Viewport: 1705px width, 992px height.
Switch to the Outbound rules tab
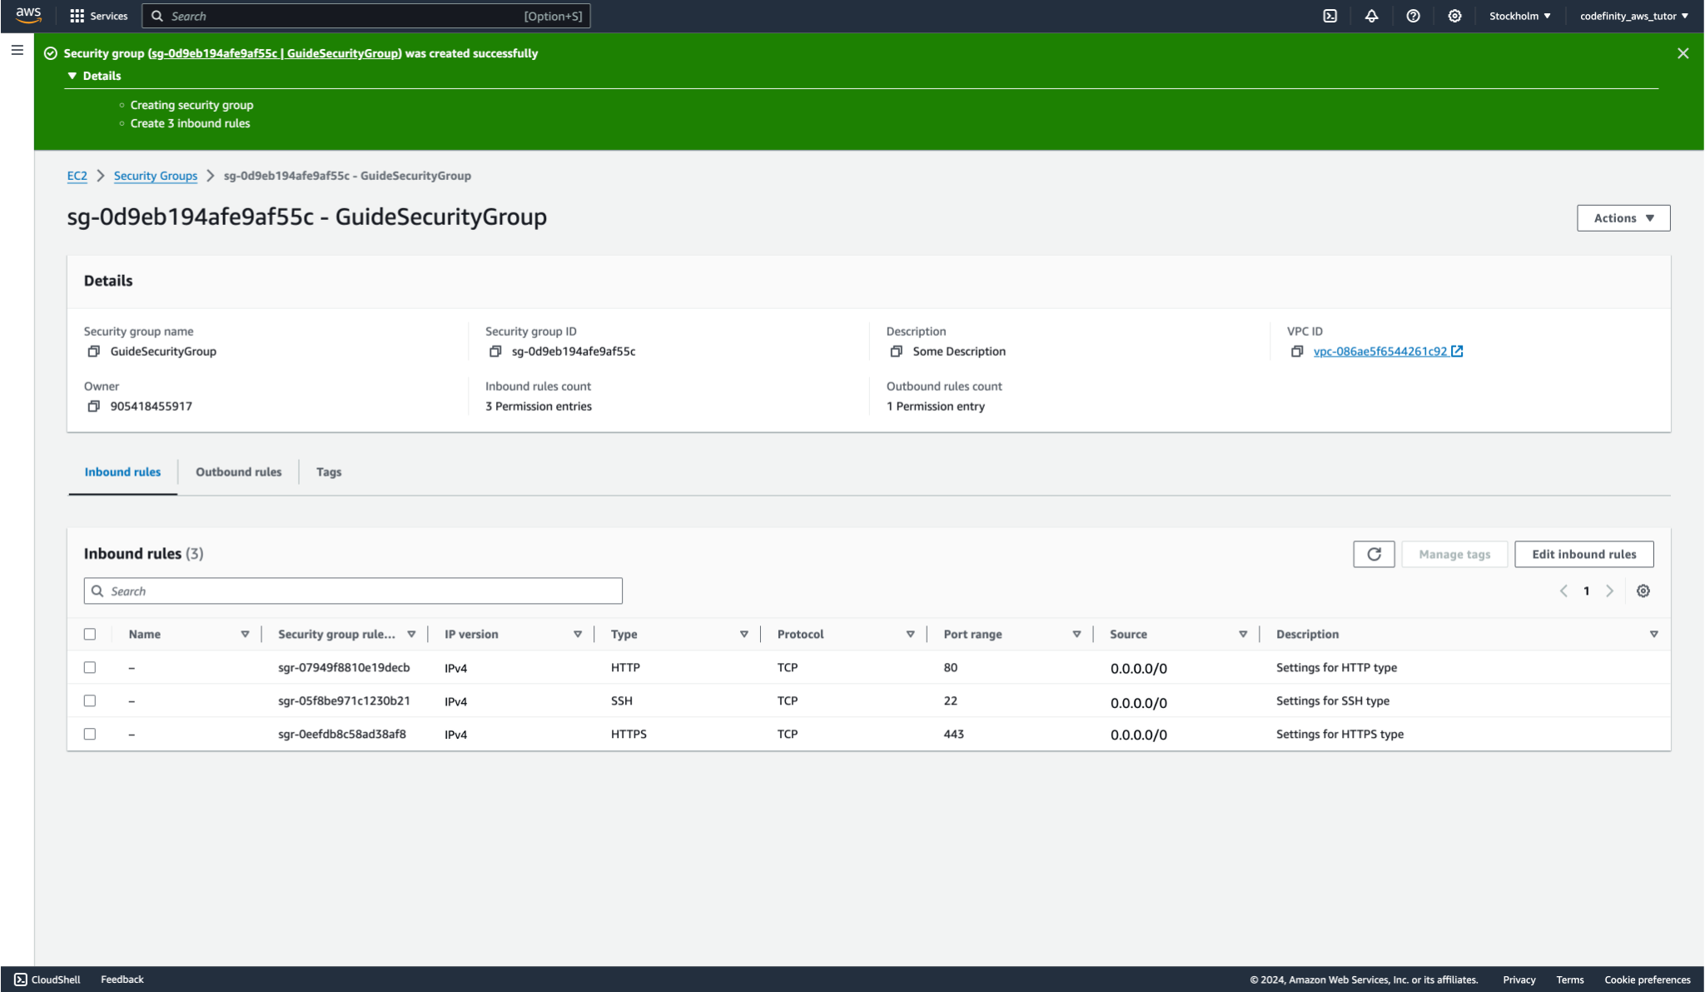point(238,471)
